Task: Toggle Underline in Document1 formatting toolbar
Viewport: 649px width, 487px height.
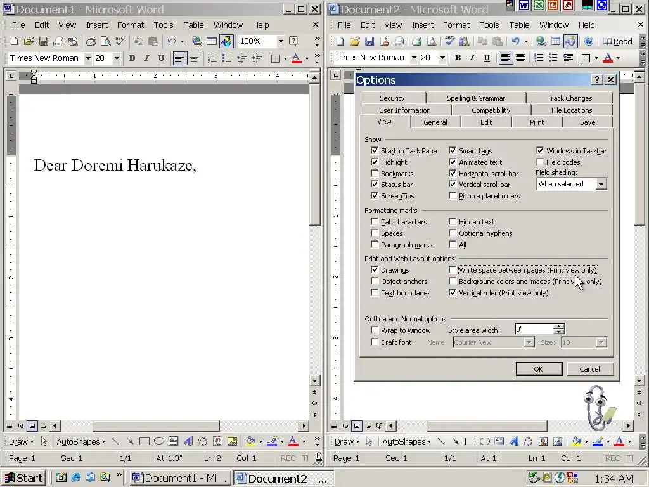Action: 161,58
